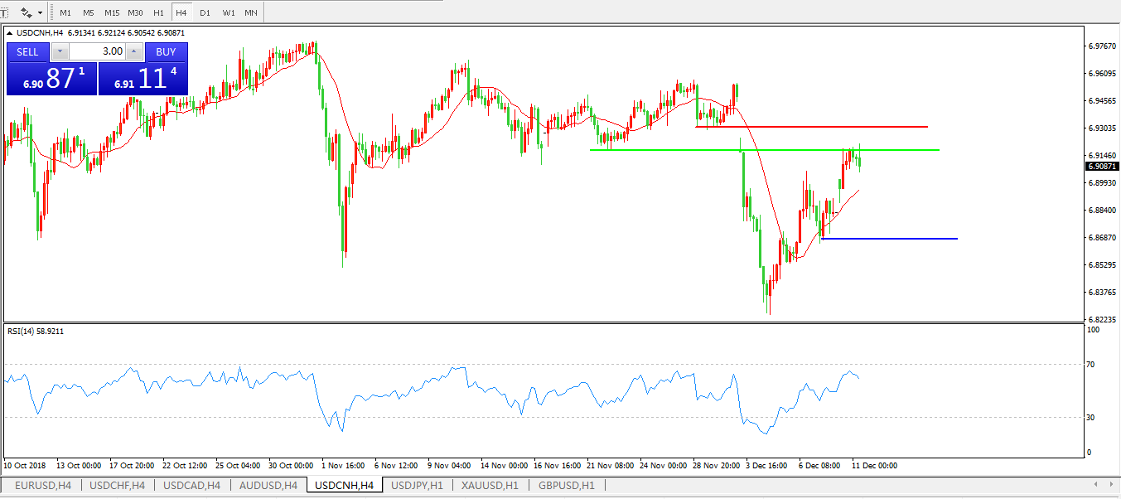This screenshot has height=499, width=1121.
Task: Select the MN monthly timeframe
Action: coord(251,13)
